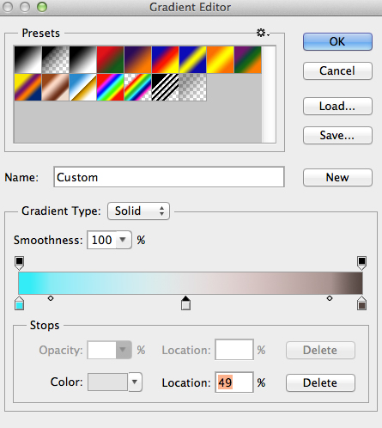This screenshot has height=428, width=382.
Task: Click the Load... button
Action: tap(337, 106)
